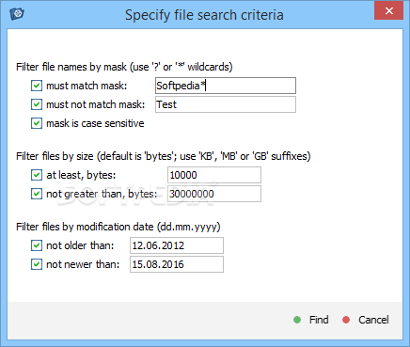Uncheck 'not greater than, bytes' checkbox
410x347 pixels.
pos(37,194)
